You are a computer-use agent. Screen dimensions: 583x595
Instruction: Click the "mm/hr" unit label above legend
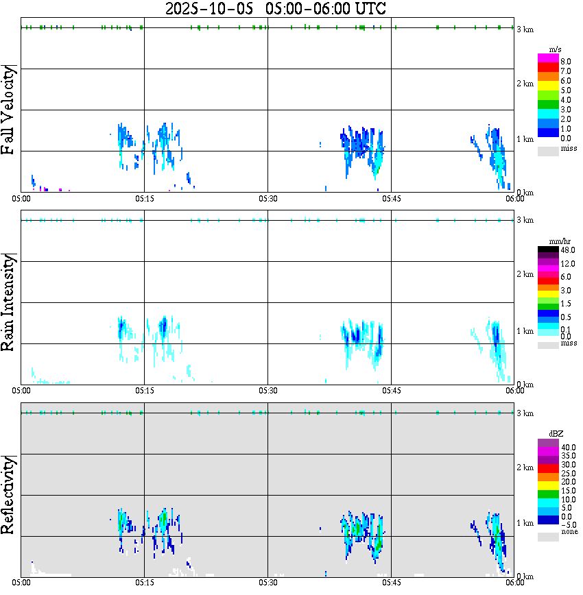[x=560, y=241]
